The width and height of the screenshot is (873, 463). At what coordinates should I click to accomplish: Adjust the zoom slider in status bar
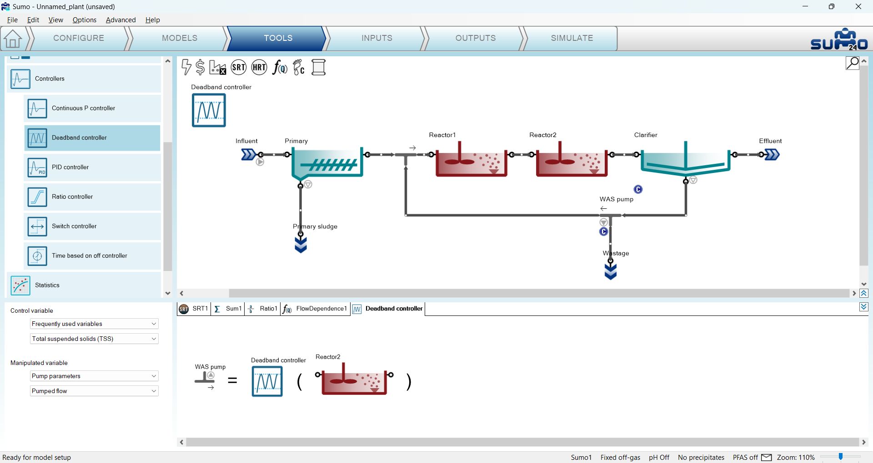(841, 457)
